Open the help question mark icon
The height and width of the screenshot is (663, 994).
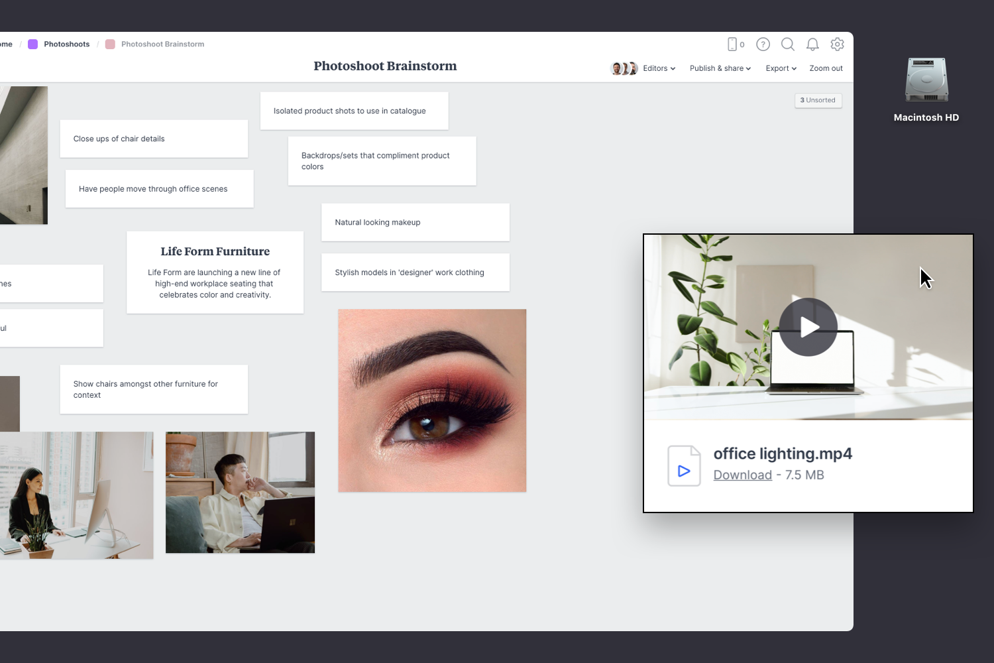(763, 44)
